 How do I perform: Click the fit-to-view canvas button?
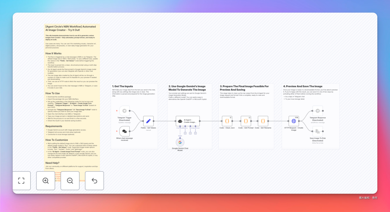(22, 181)
